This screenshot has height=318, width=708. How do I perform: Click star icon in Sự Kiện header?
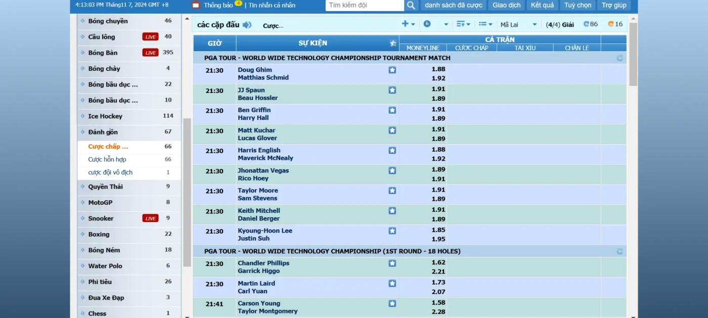pyautogui.click(x=393, y=43)
